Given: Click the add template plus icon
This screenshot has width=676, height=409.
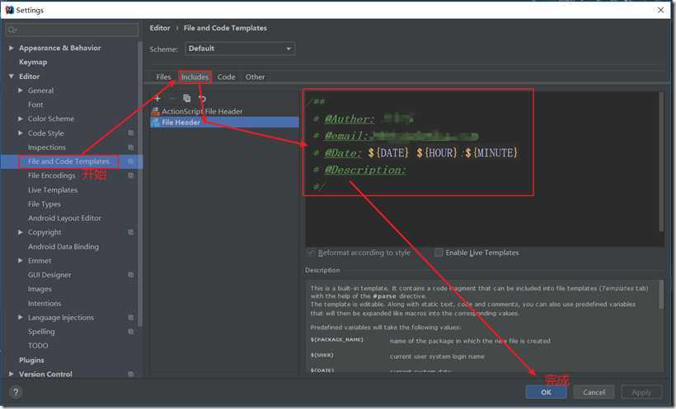Looking at the screenshot, I should [x=157, y=98].
